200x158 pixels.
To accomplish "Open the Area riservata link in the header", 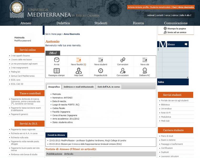I will click(x=186, y=7).
